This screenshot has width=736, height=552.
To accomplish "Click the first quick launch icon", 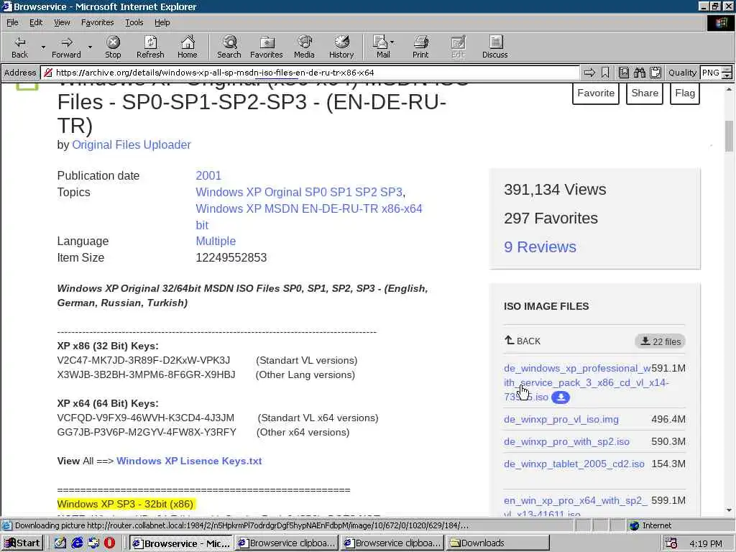I will coord(60,543).
